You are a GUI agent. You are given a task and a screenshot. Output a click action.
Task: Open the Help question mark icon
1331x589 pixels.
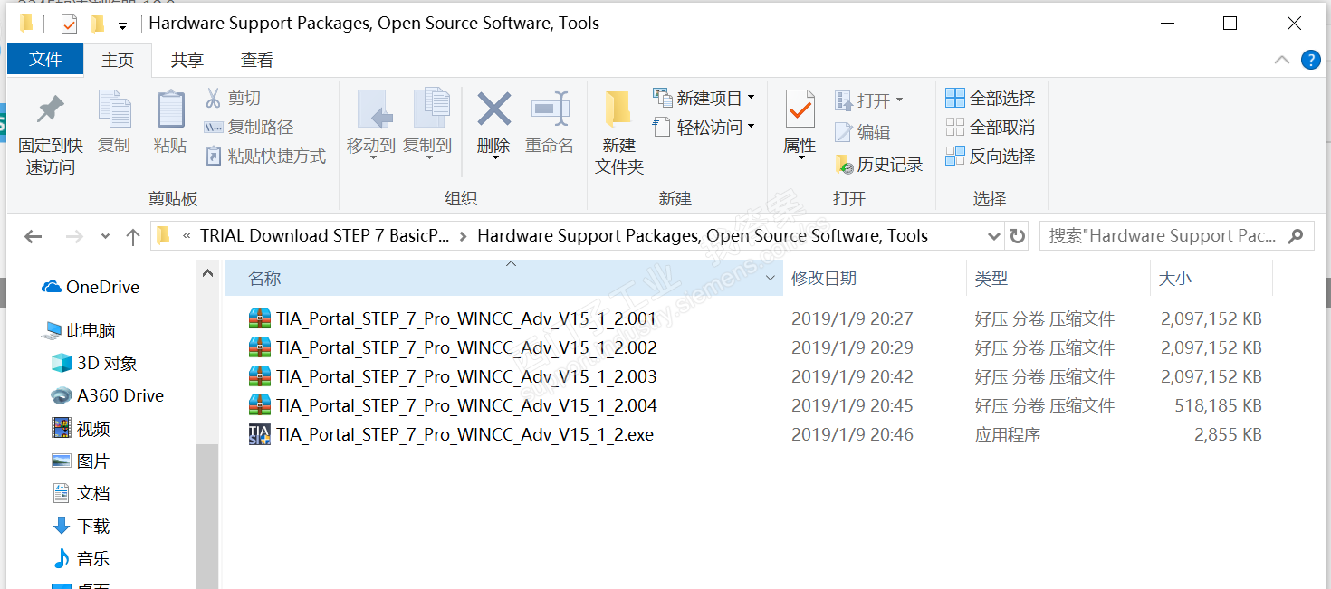click(1310, 60)
